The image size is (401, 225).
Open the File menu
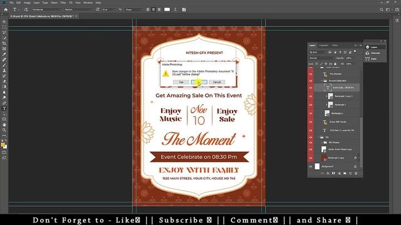(x=11, y=2)
